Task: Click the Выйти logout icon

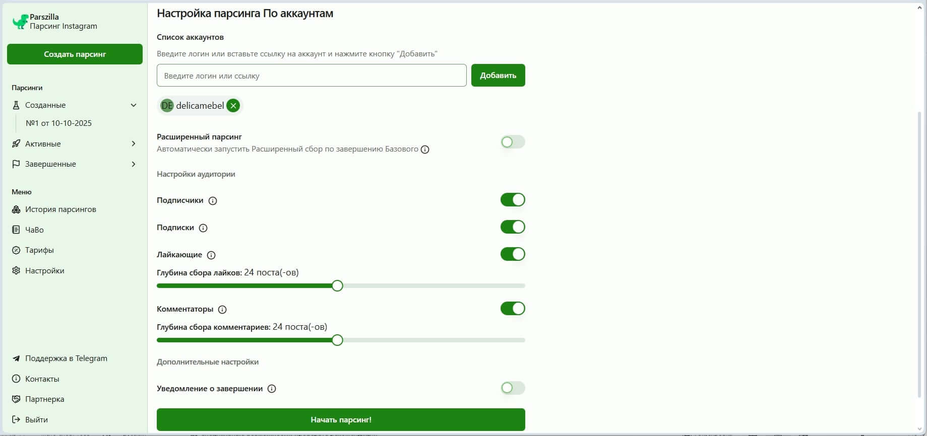Action: [16, 420]
